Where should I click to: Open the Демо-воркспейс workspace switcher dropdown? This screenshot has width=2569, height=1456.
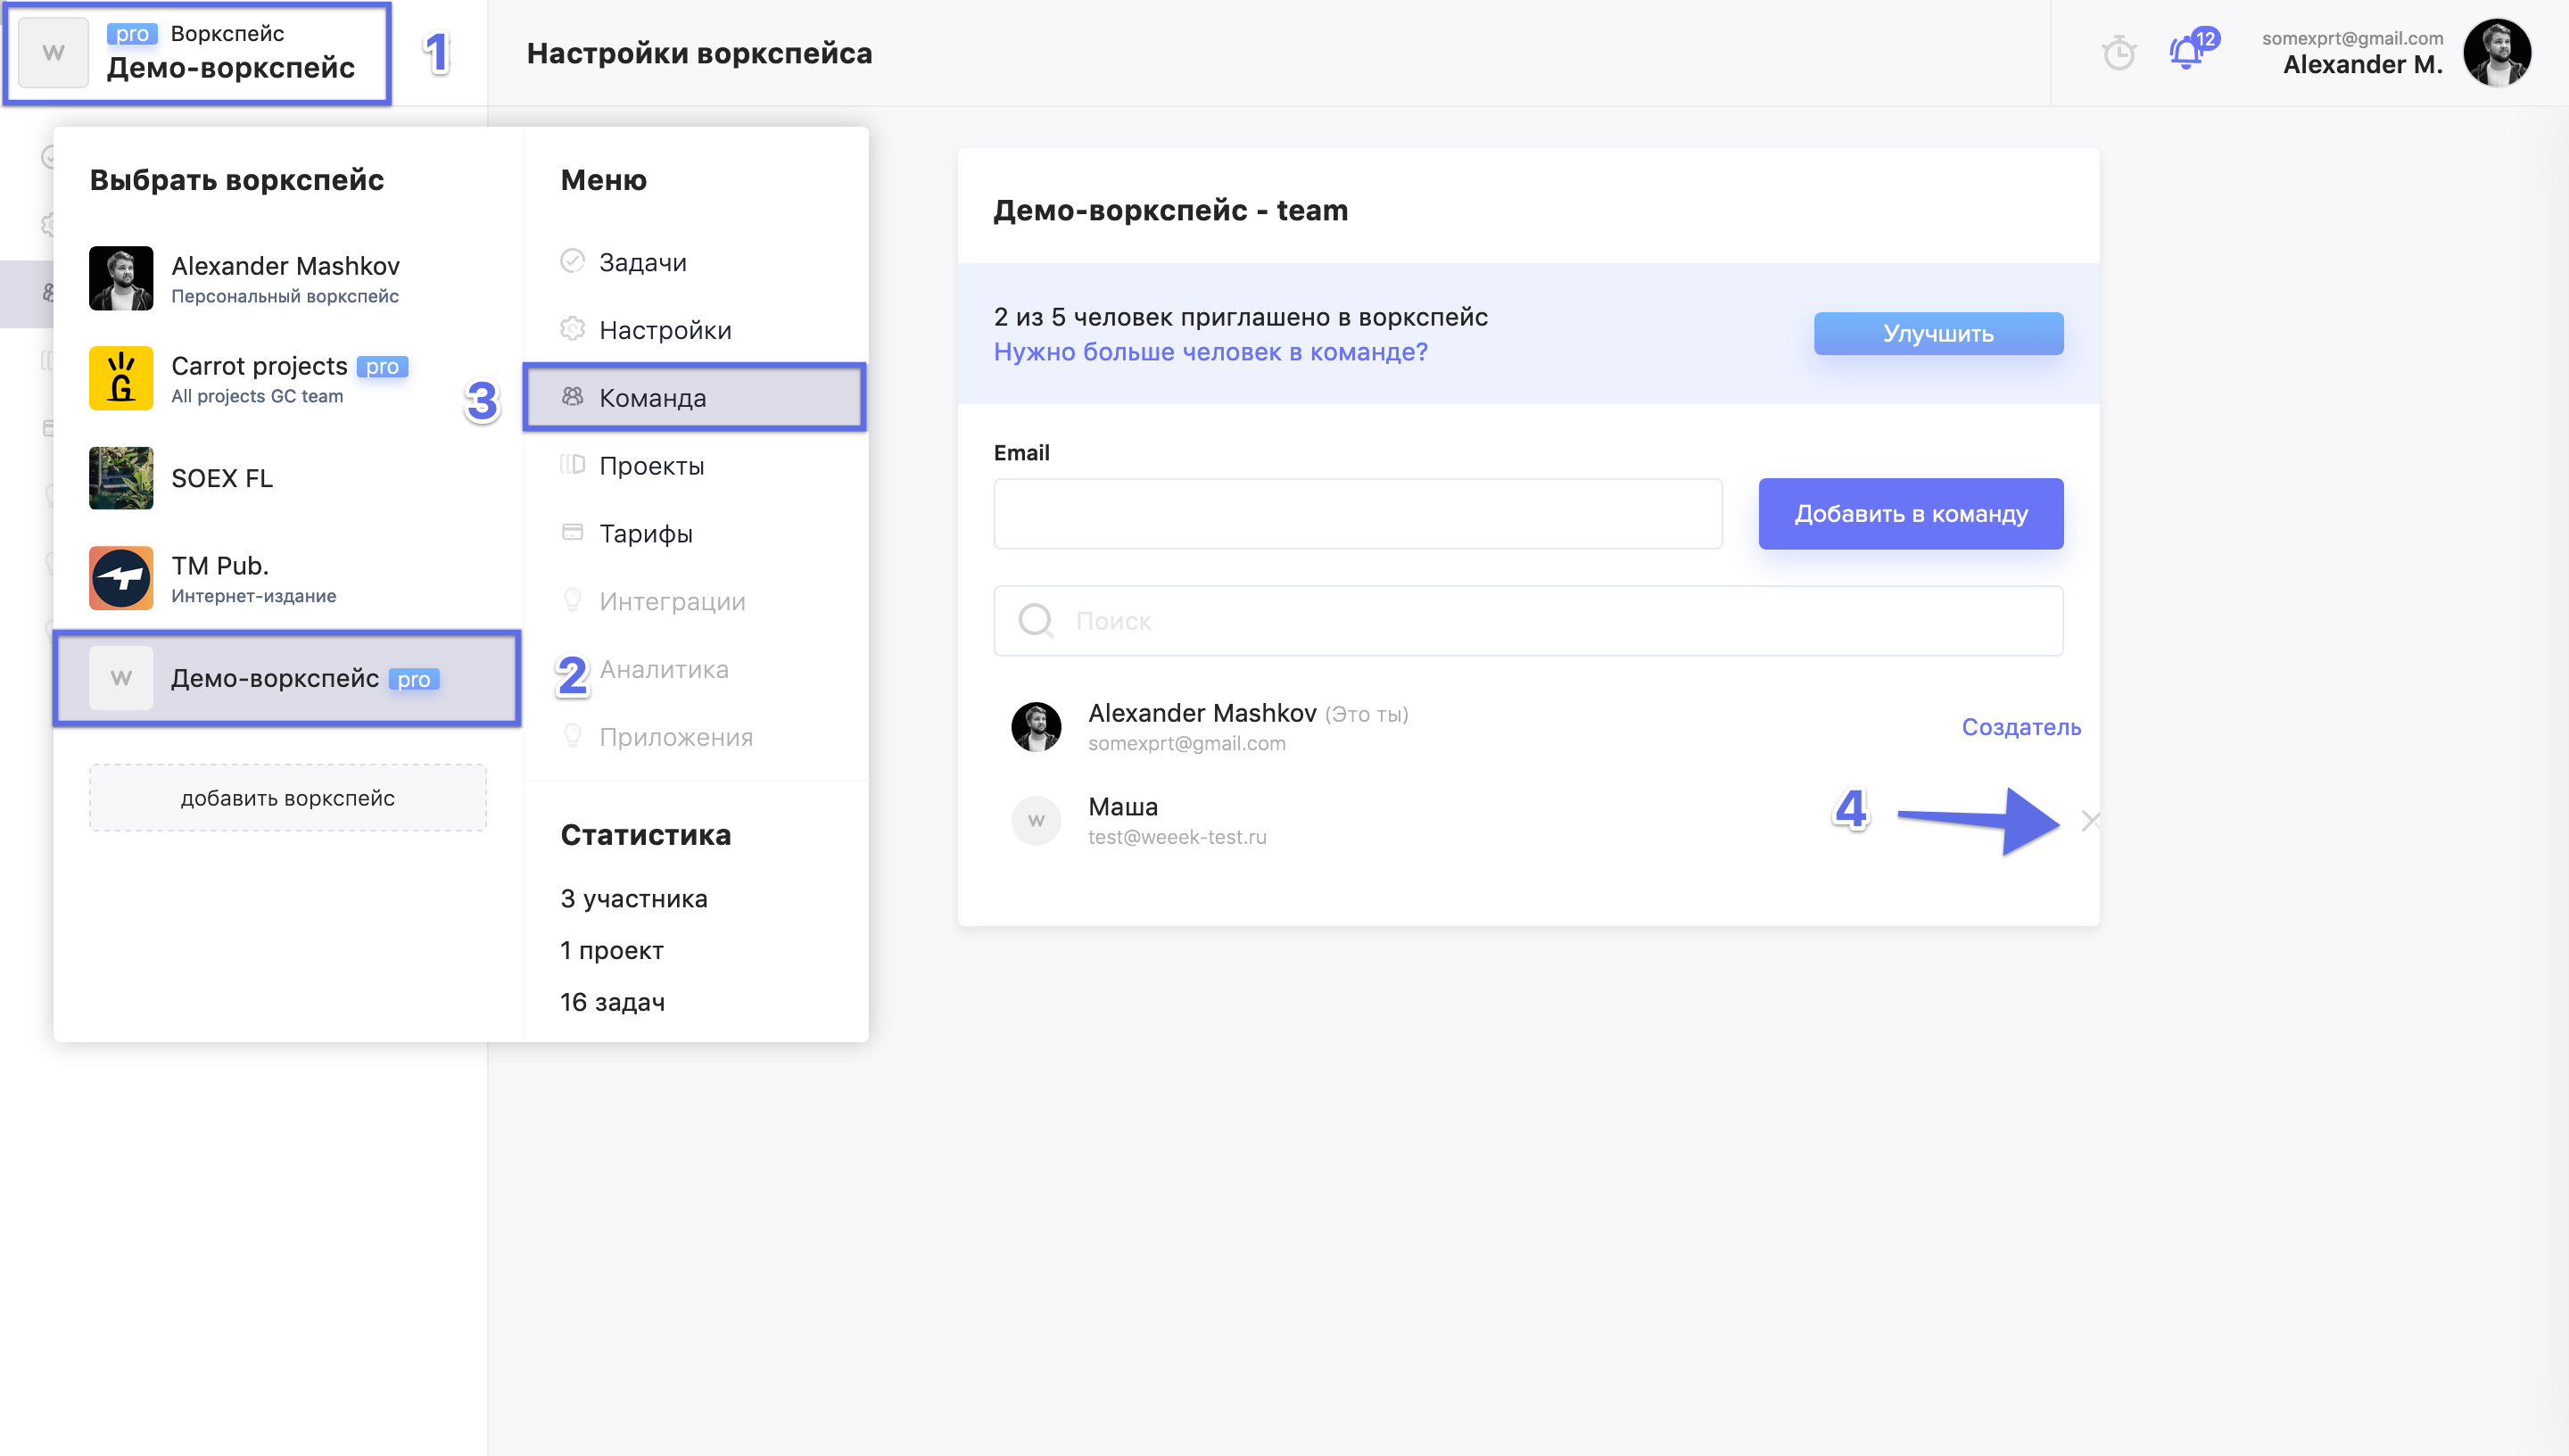(x=197, y=53)
